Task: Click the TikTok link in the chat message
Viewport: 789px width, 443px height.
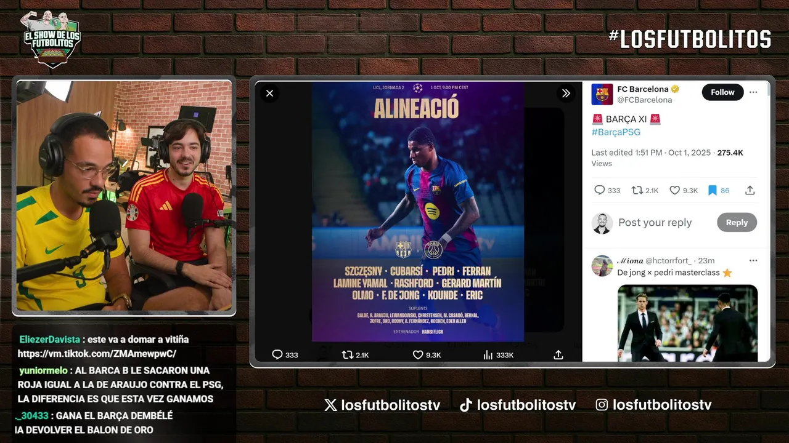Action: click(97, 354)
